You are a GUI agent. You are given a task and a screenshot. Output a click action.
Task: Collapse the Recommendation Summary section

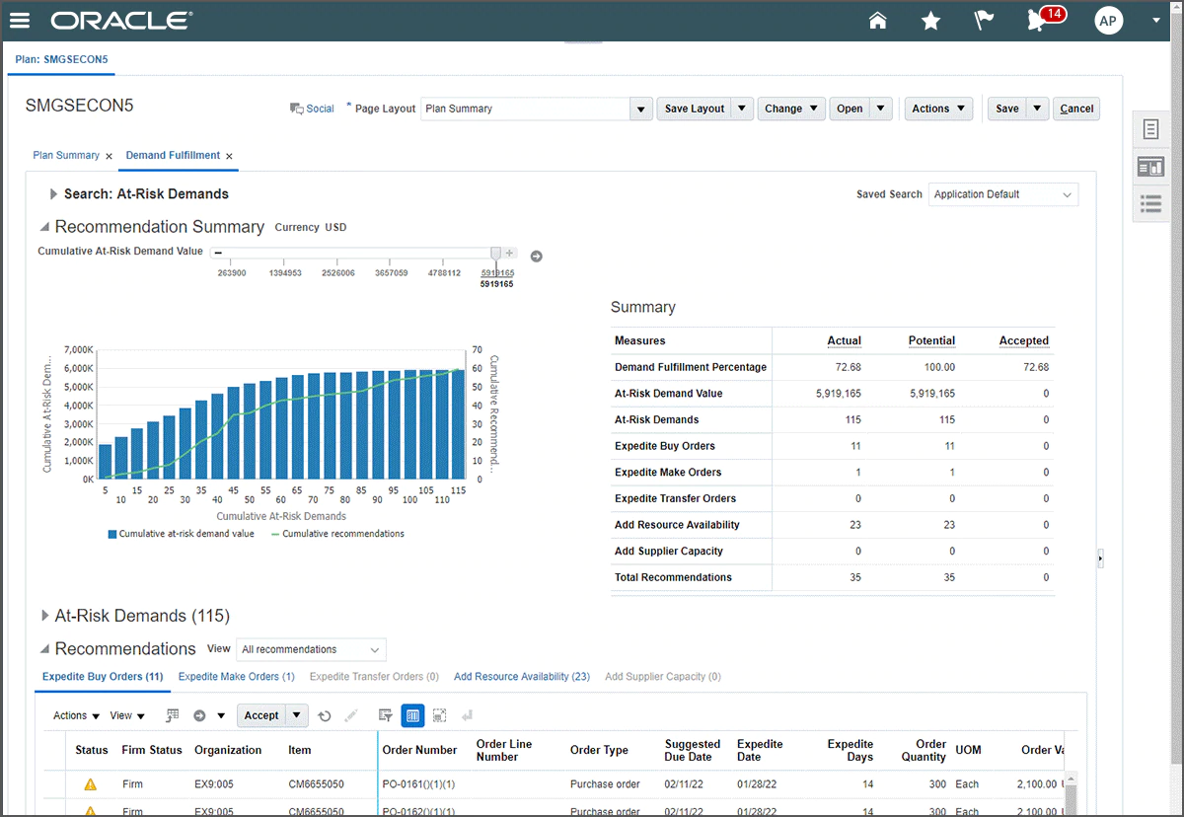pyautogui.click(x=44, y=227)
